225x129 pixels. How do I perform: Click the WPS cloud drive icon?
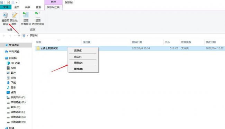[7, 52]
